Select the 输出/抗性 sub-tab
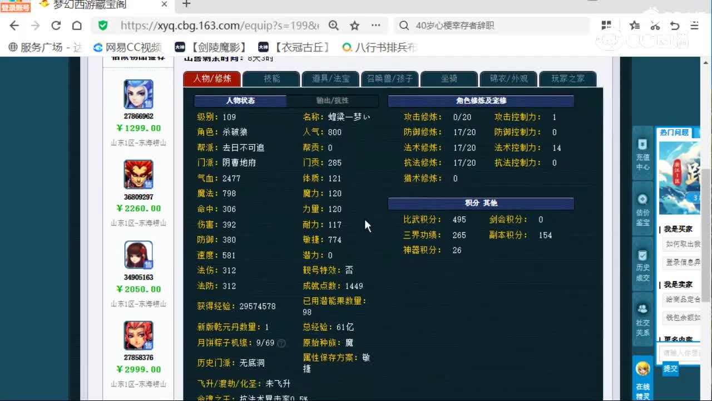Image resolution: width=712 pixels, height=401 pixels. pyautogui.click(x=332, y=101)
